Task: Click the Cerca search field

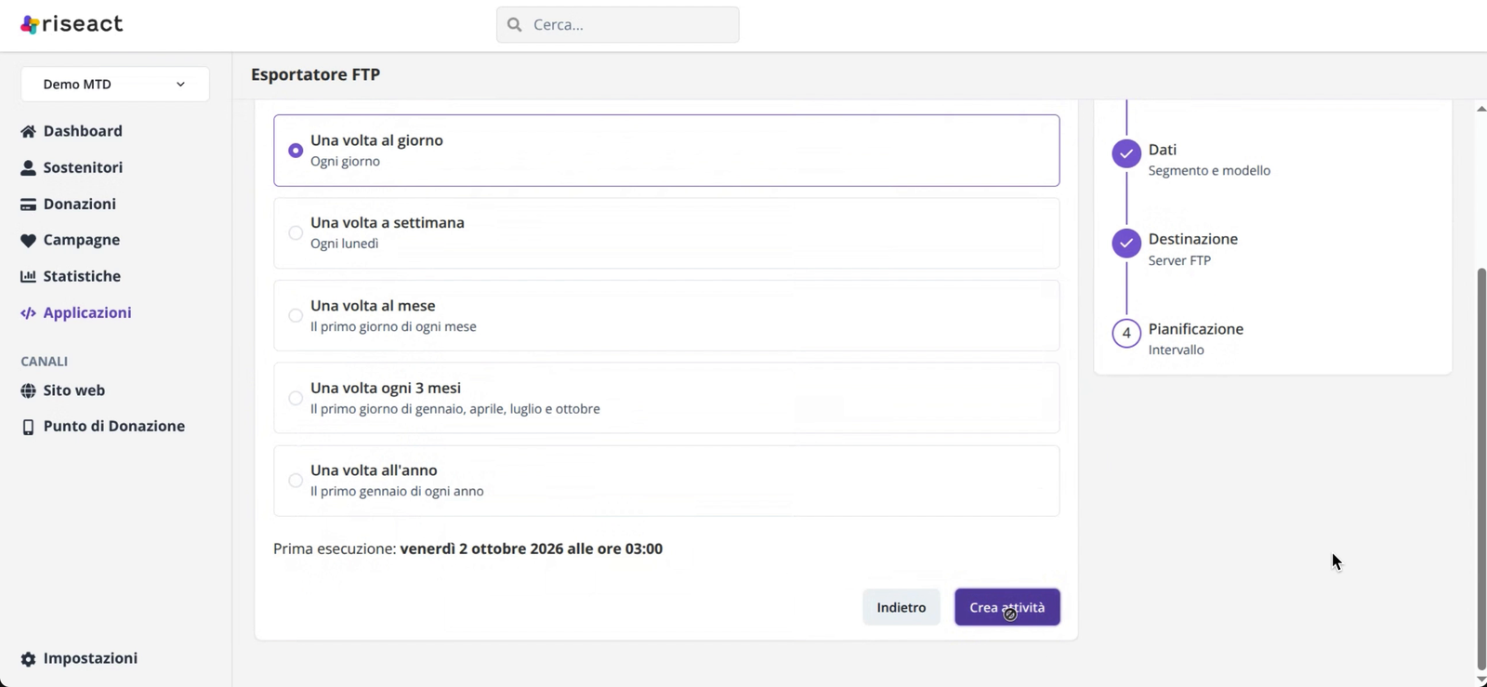Action: click(x=618, y=25)
